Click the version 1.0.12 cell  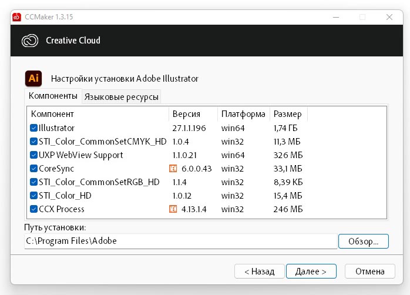pyautogui.click(x=182, y=196)
